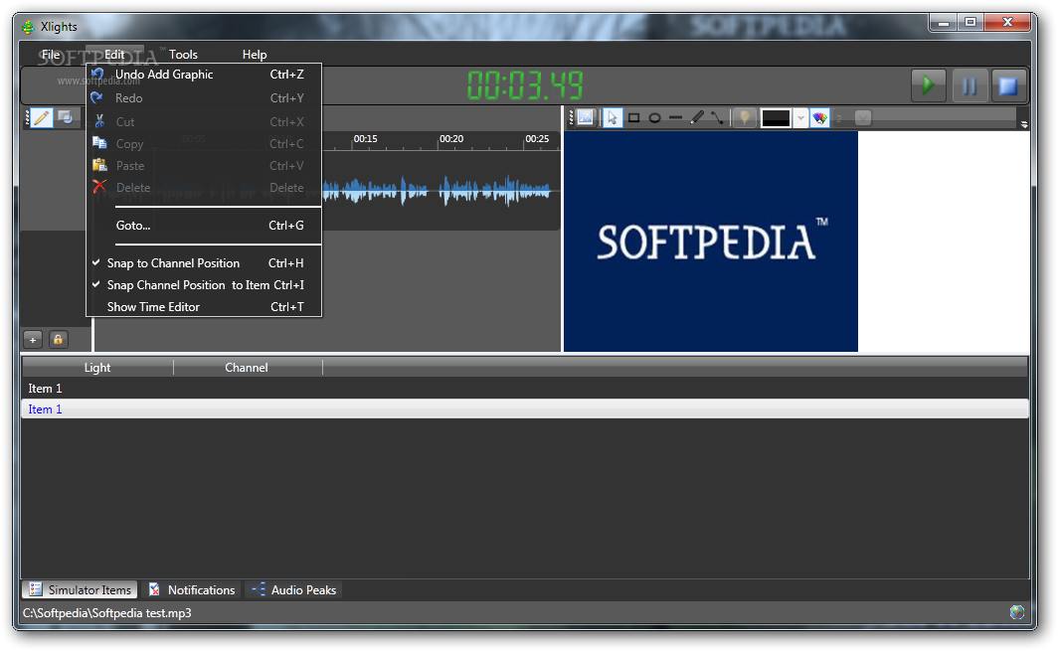
Task: Click the status bar file path text
Action: (x=107, y=613)
